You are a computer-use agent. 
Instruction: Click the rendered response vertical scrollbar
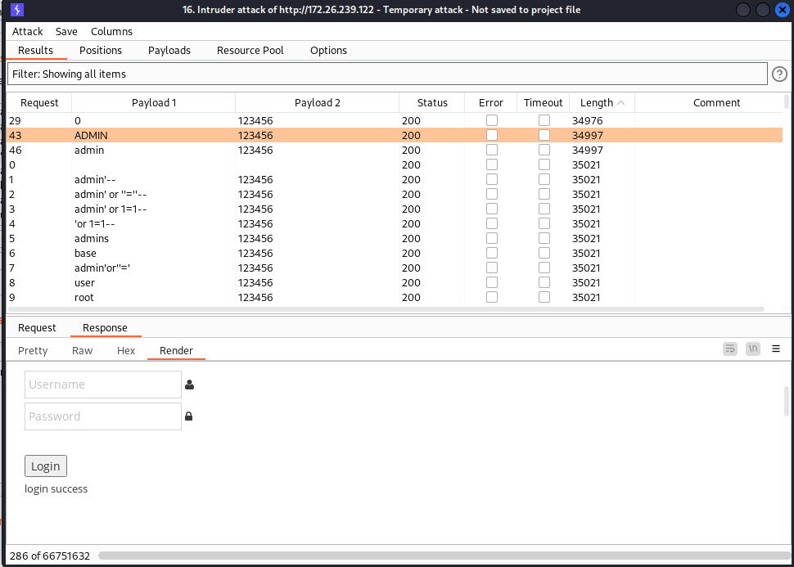pyautogui.click(x=787, y=400)
